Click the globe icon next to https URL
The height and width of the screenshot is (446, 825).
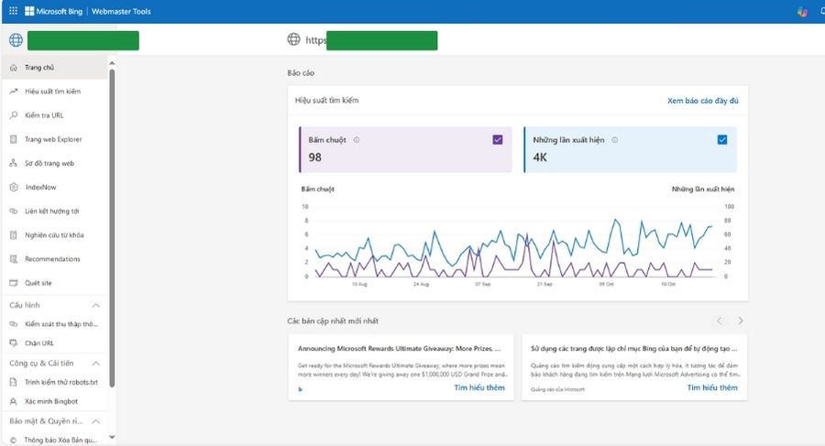[293, 38]
